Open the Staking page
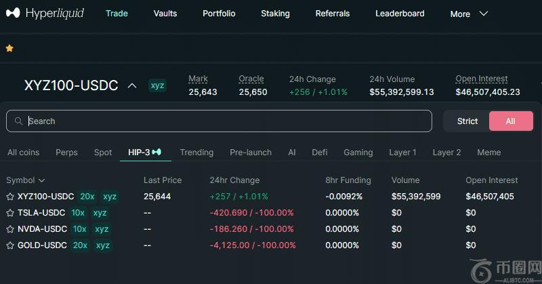Screen dimensions: 542x284 tap(275, 14)
